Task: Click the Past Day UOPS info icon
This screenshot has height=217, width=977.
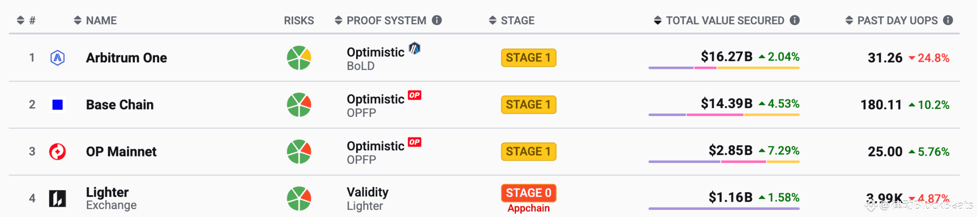Action: (948, 20)
